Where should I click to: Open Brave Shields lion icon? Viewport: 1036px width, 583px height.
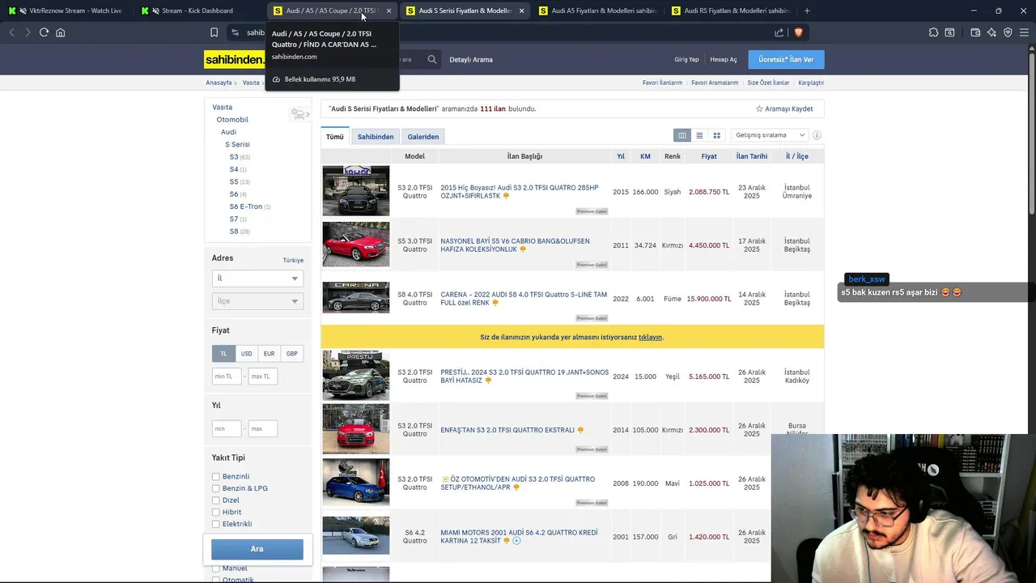798,32
